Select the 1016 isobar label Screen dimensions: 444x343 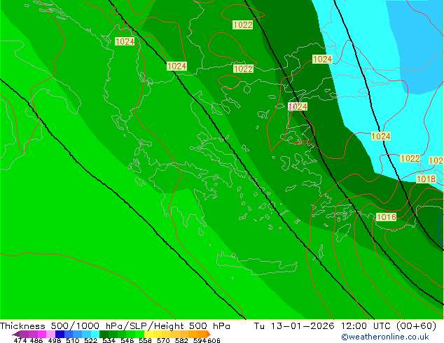pyautogui.click(x=387, y=217)
